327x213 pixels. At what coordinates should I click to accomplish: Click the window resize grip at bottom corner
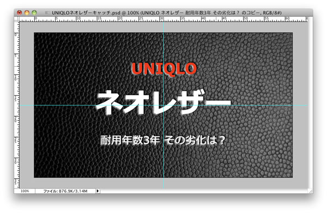click(311, 191)
